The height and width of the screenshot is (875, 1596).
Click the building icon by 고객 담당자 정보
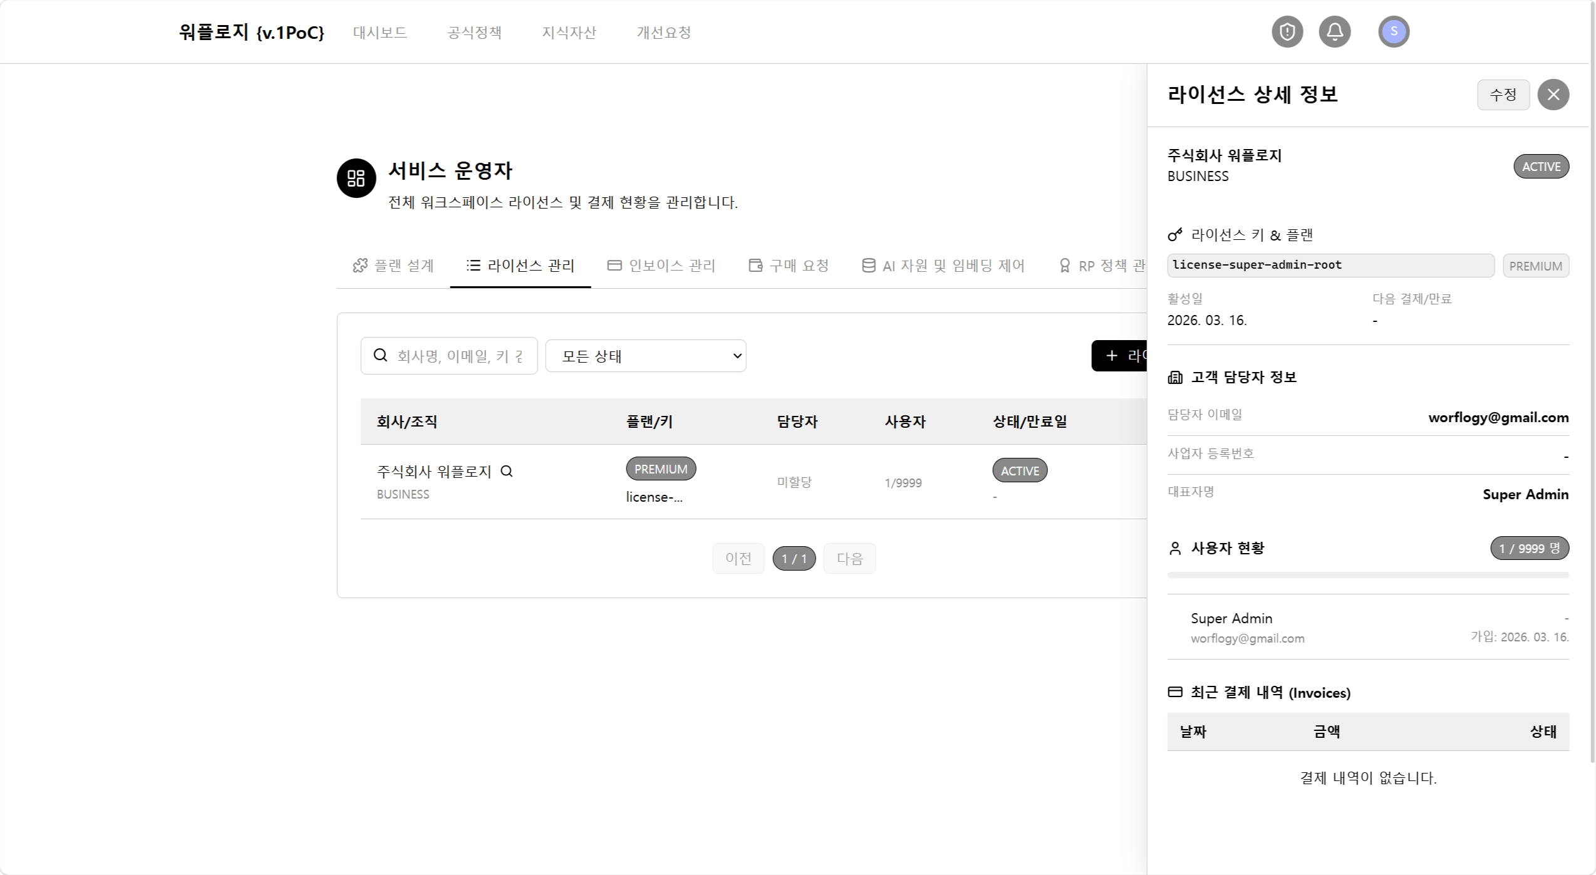(x=1175, y=377)
